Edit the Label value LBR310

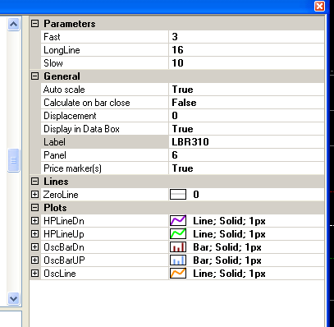pyautogui.click(x=246, y=142)
